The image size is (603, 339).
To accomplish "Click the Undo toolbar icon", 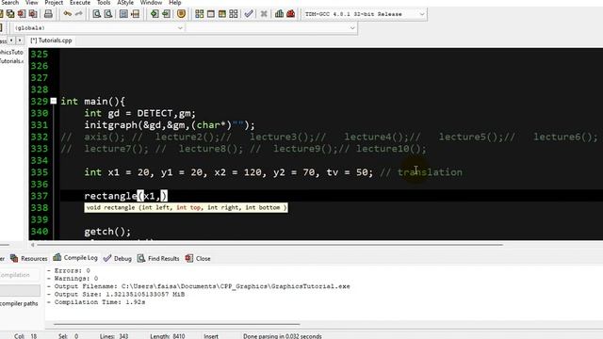I will pos(67,14).
